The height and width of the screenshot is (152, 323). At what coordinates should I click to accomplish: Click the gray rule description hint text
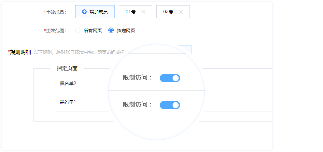coord(78,52)
